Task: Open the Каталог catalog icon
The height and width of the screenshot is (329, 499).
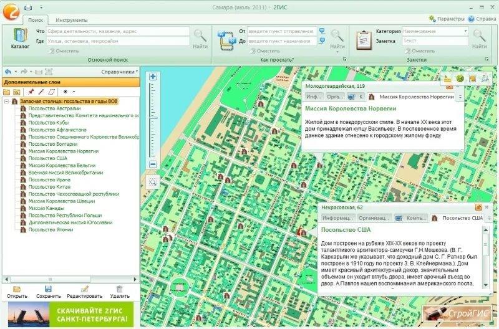Action: 20,38
